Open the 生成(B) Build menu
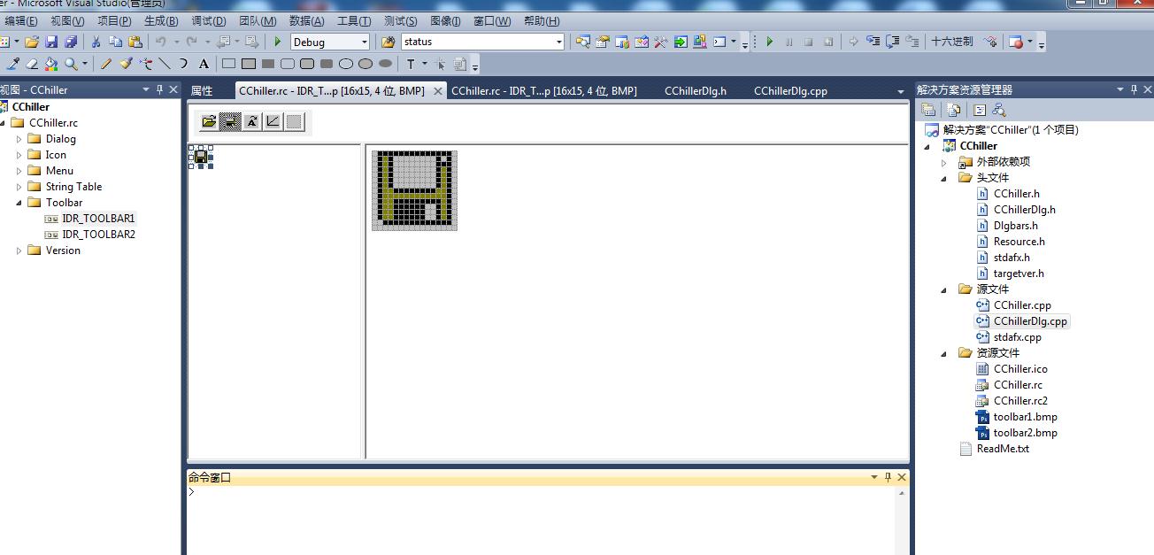1154x555 pixels. [161, 20]
